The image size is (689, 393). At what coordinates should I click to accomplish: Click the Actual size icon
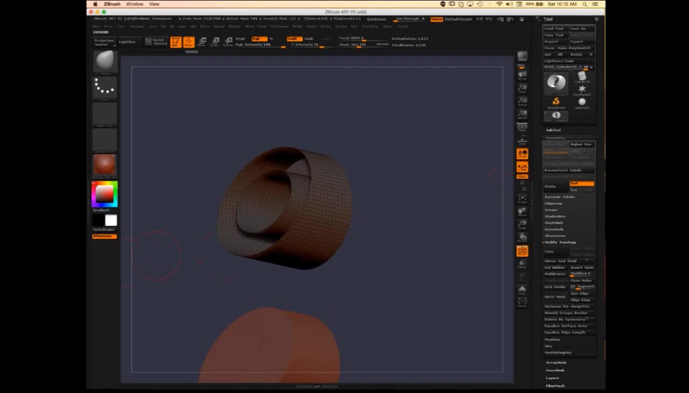coord(522,101)
